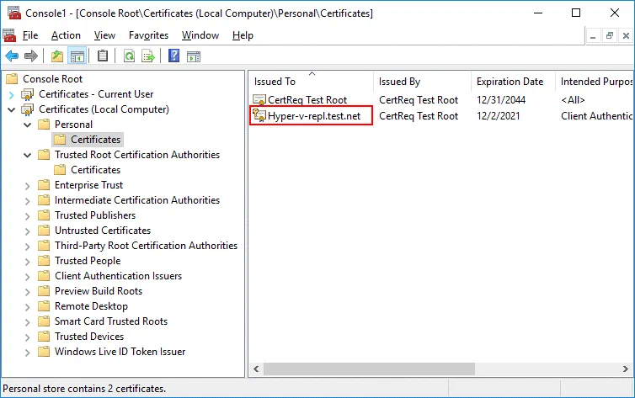Sort by Expiration Date column header
This screenshot has height=398, width=635.
[x=510, y=82]
